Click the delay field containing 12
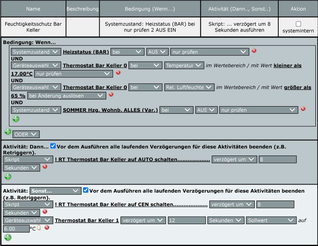Image resolution: width=318 pixels, height=246 pixels. click(187, 220)
